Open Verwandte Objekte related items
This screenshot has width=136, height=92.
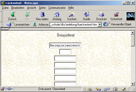pos(117,24)
